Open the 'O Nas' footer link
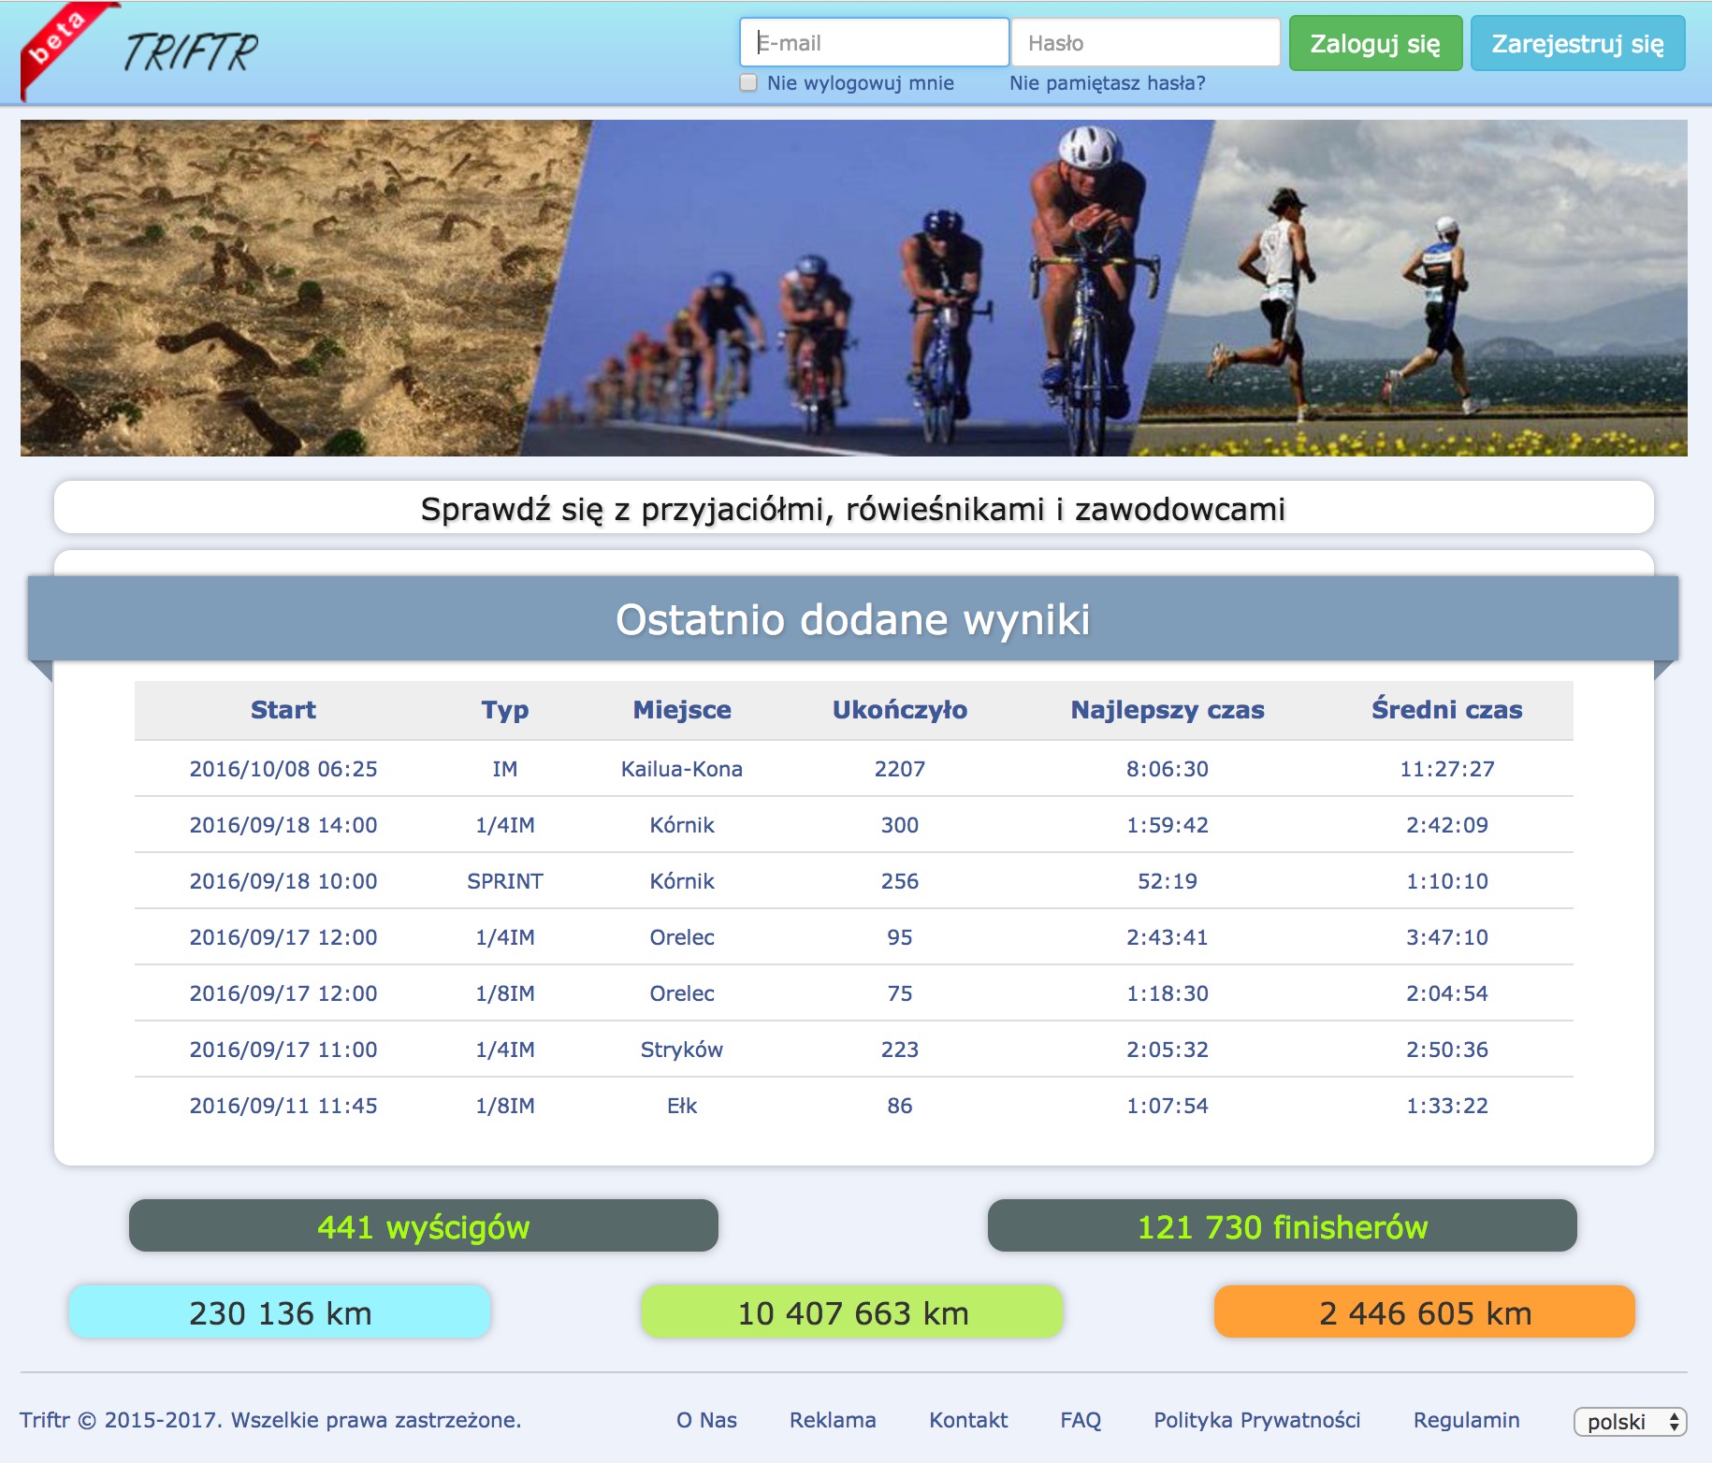 click(x=706, y=1420)
